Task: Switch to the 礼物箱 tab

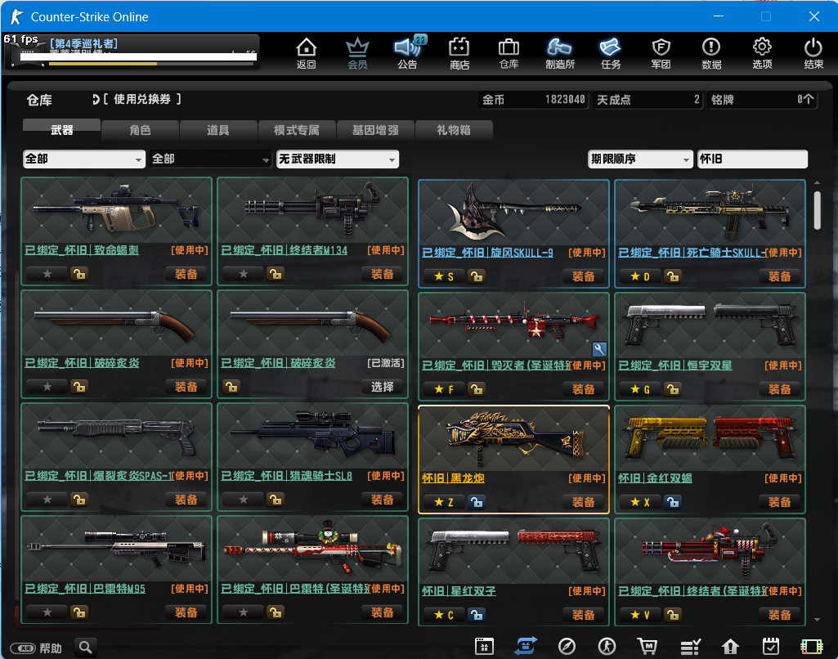Action: click(453, 130)
